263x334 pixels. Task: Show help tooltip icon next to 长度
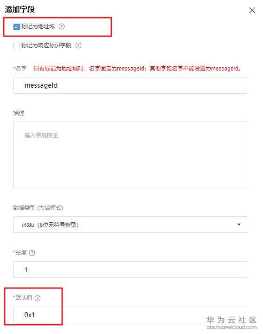tap(32, 253)
